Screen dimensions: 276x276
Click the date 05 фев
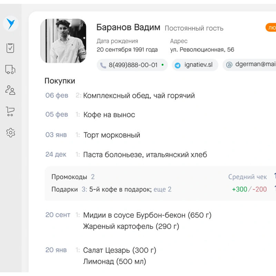57,115
